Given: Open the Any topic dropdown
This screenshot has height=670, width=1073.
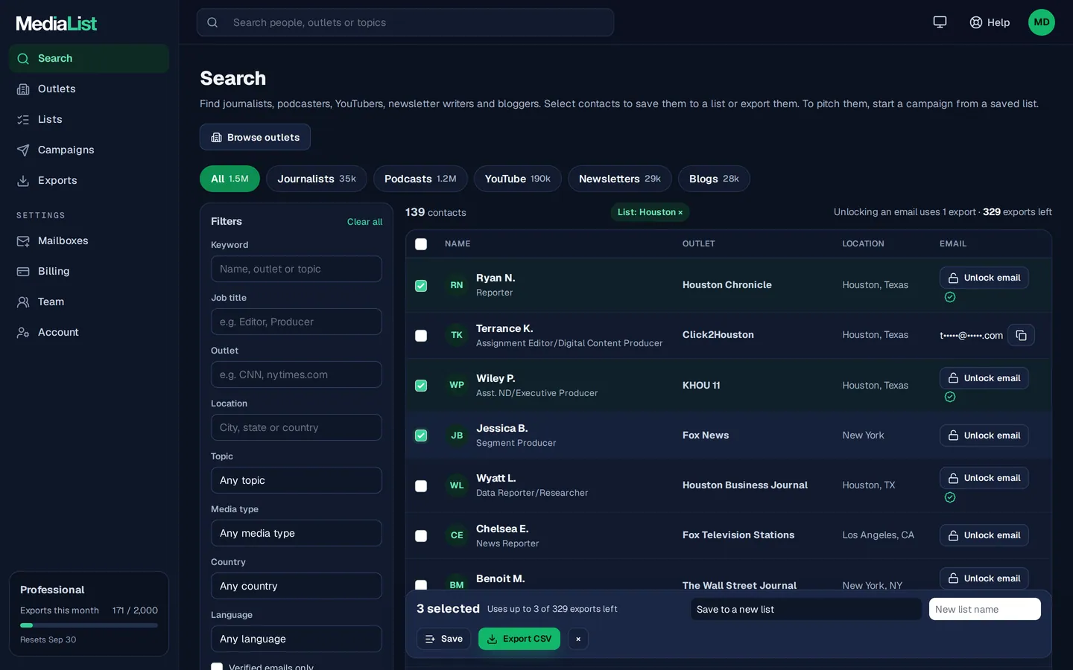Looking at the screenshot, I should tap(296, 480).
